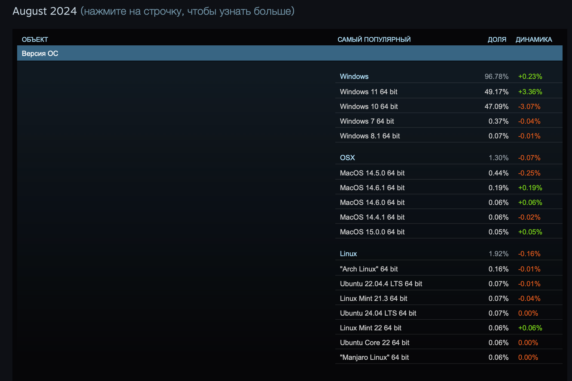
Task: Click the Windows total change +0.23%
Action: tap(530, 77)
